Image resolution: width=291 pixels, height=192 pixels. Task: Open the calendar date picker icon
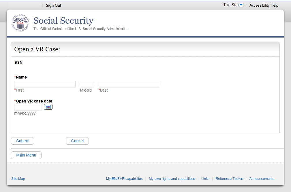pyautogui.click(x=48, y=107)
